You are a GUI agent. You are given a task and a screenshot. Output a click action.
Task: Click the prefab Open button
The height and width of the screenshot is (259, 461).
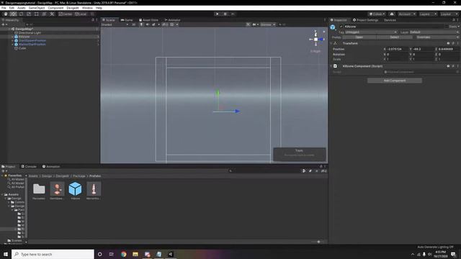click(359, 37)
